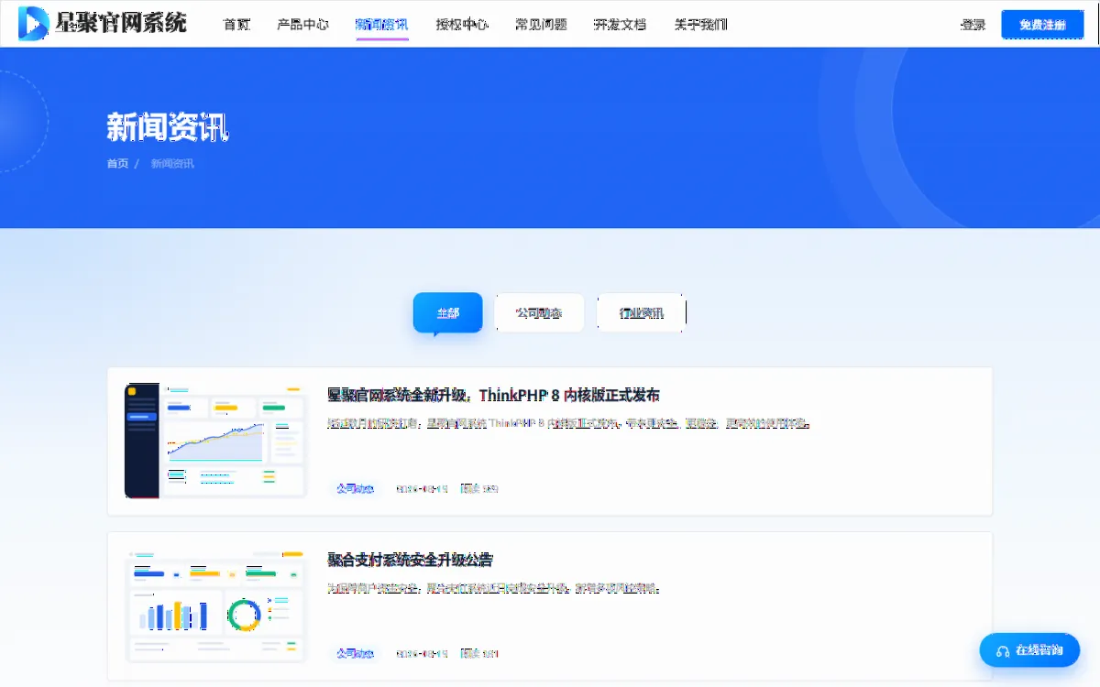Click the 登录 link

click(x=973, y=25)
